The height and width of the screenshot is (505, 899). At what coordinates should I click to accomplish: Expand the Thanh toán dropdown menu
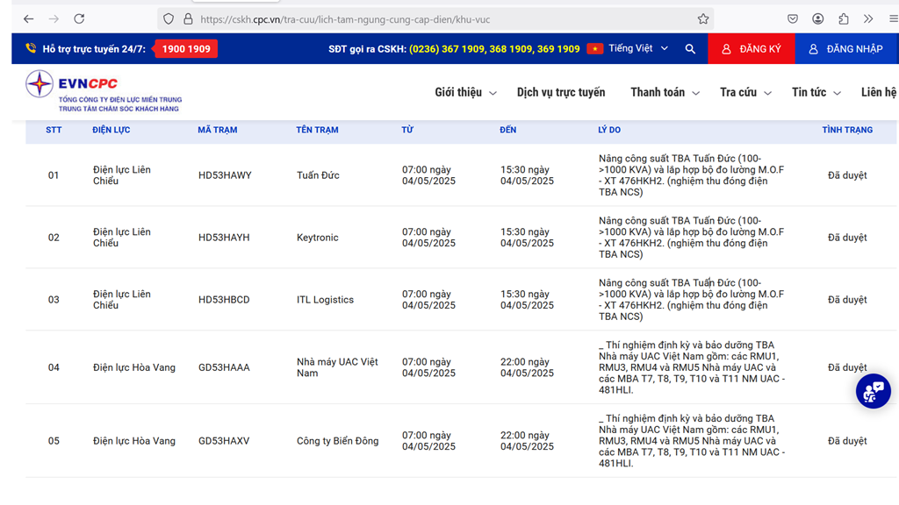[665, 92]
